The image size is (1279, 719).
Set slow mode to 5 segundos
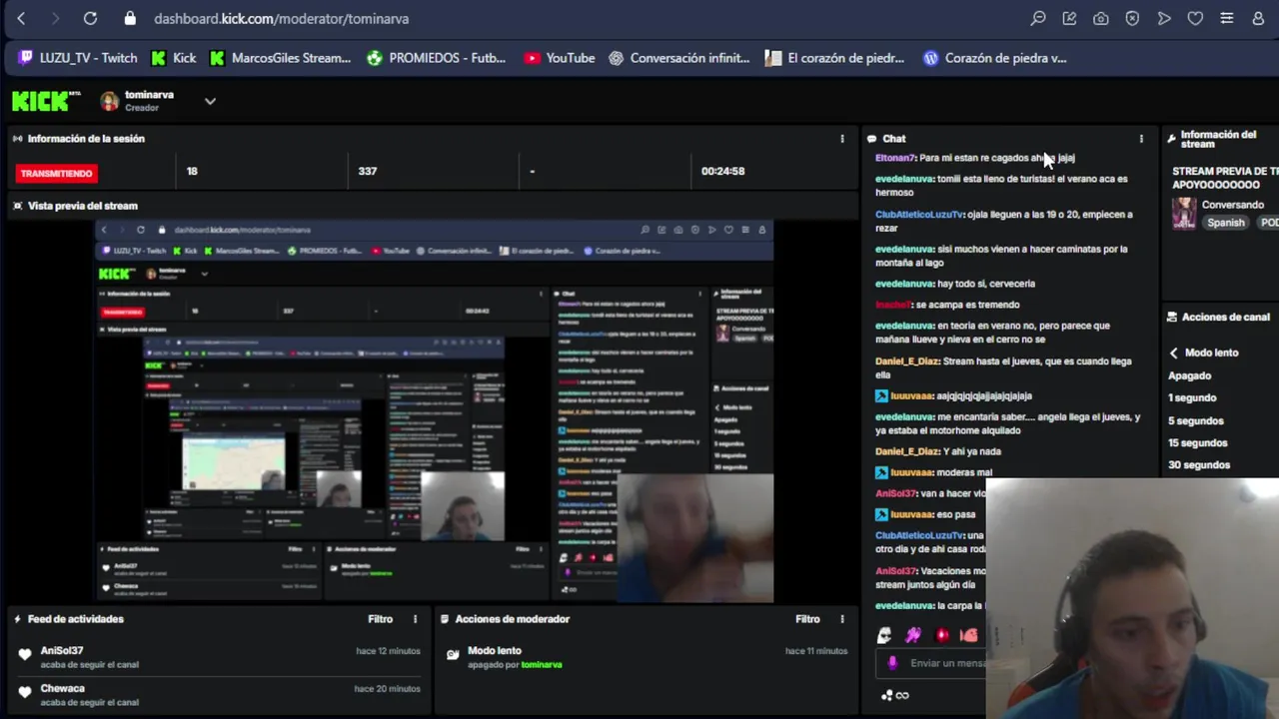pyautogui.click(x=1196, y=420)
